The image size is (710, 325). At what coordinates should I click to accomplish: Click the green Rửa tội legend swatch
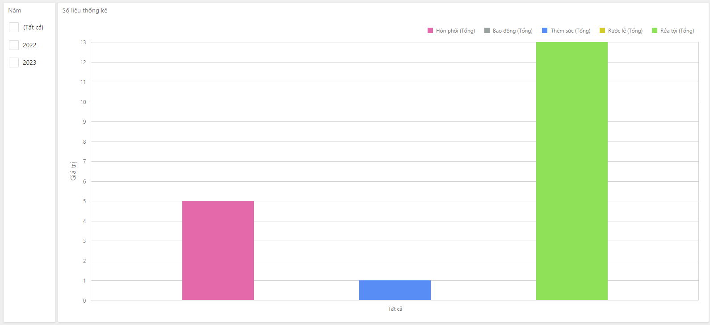(655, 30)
